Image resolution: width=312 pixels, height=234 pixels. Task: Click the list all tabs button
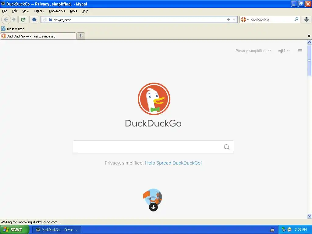[309, 36]
